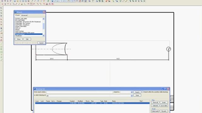Select Plate Multi Drawings With Layout
Image resolution: width=202 pixels, height=113 pixels.
(x=25, y=33)
